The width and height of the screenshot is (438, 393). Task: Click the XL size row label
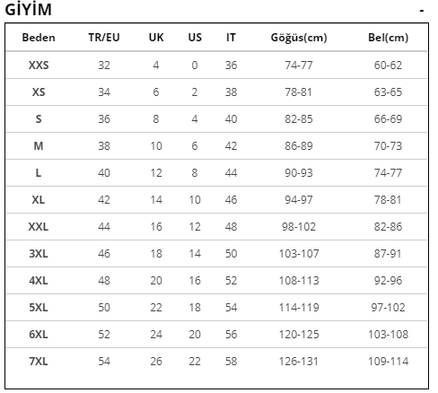pyautogui.click(x=39, y=200)
